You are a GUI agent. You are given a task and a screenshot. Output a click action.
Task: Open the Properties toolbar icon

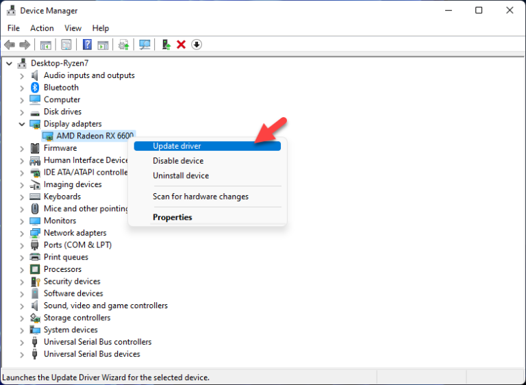click(x=66, y=45)
